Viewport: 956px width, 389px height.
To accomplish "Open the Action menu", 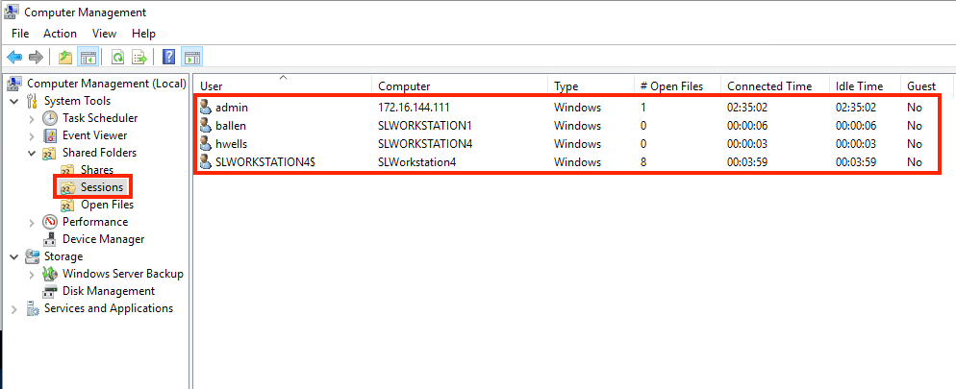I will 60,34.
